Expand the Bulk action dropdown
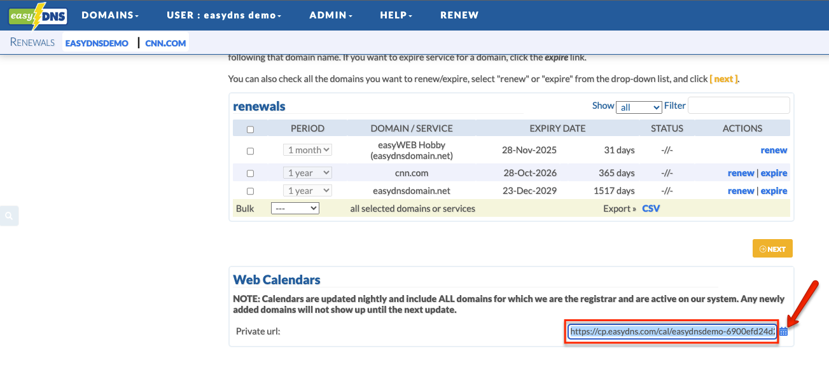The width and height of the screenshot is (829, 365). tap(295, 209)
